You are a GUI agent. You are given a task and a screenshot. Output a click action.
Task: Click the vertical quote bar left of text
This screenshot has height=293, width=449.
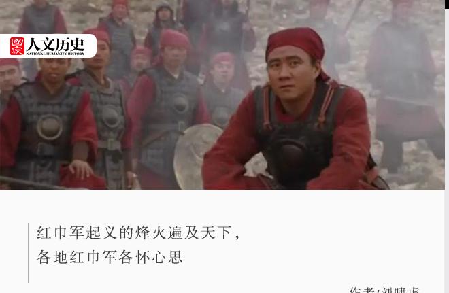(x=29, y=253)
